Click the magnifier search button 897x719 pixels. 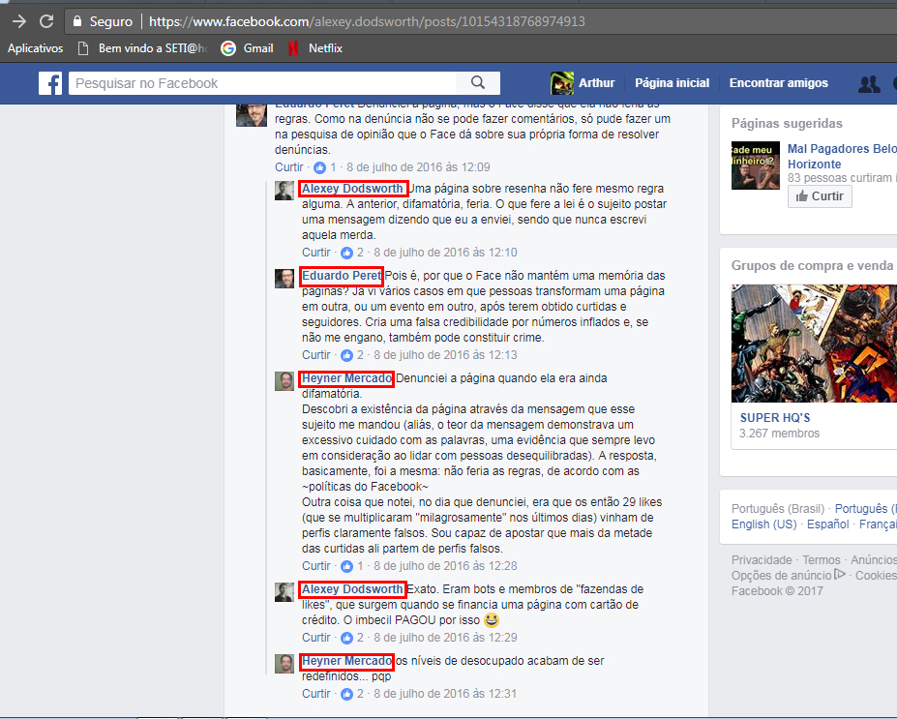(478, 83)
